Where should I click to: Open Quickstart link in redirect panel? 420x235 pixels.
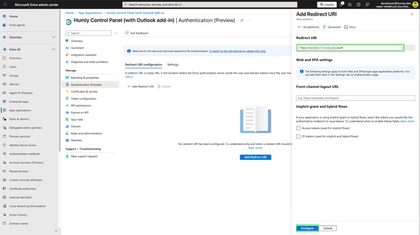coord(332,27)
